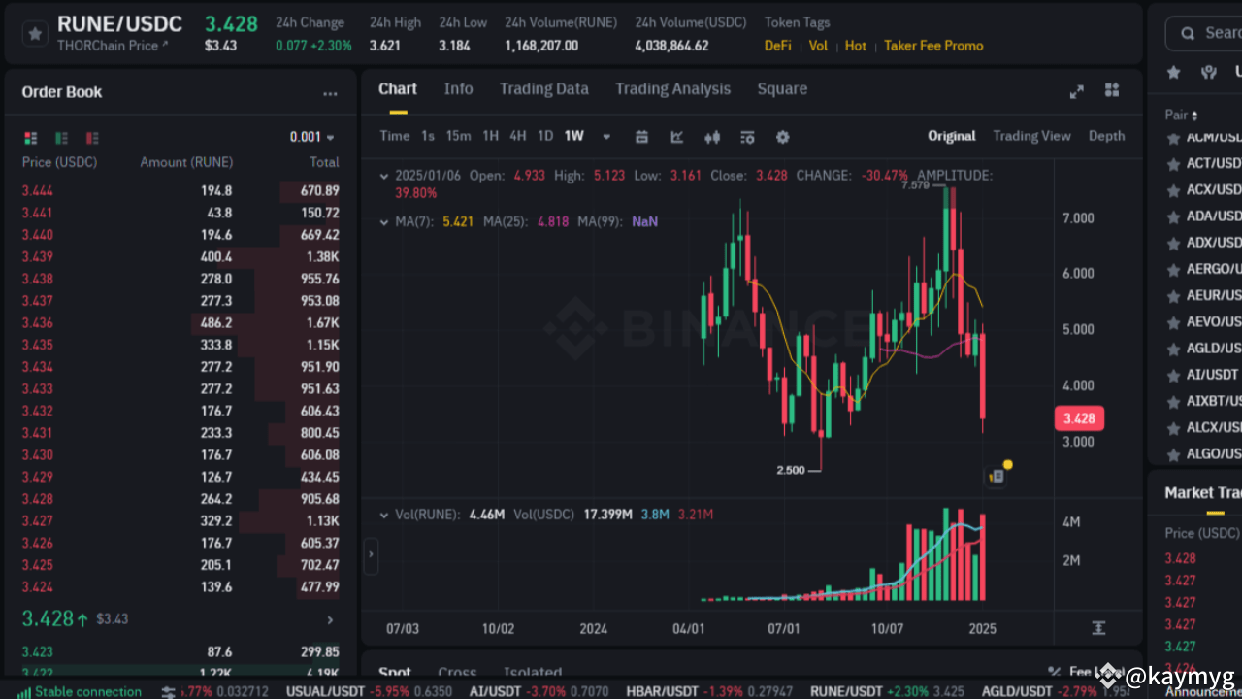Open the more intervals dropdown arrow
Image resolution: width=1242 pixels, height=699 pixels.
607,137
